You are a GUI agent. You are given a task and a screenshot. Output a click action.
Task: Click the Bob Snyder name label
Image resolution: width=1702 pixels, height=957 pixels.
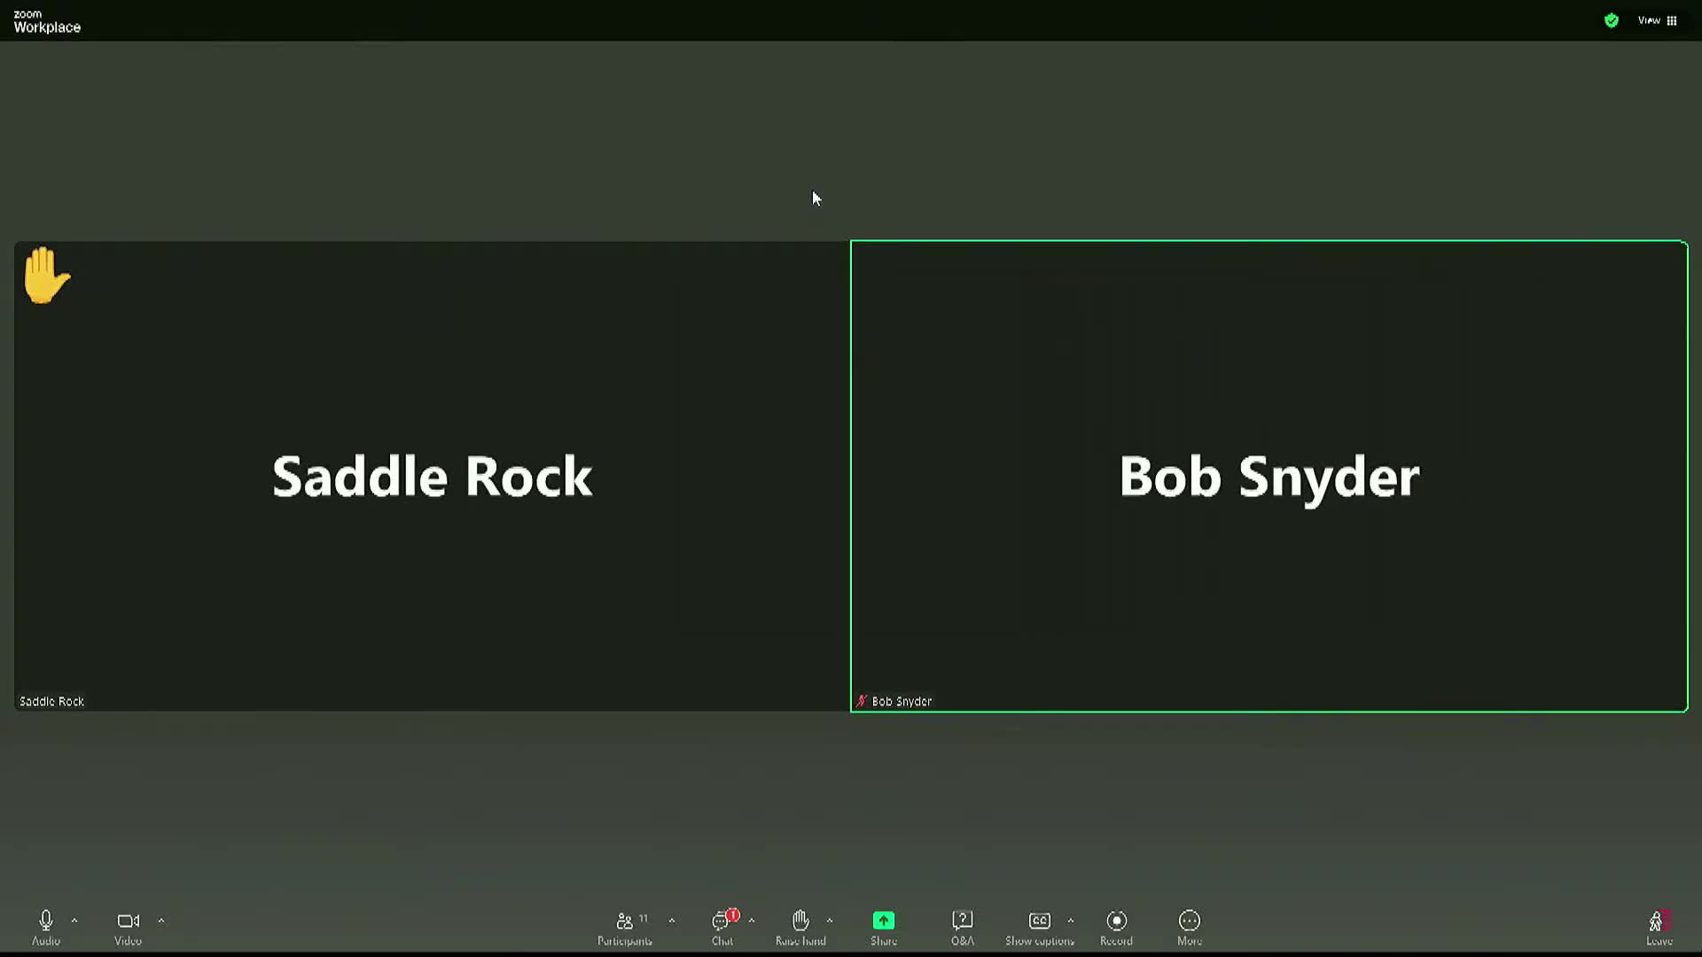[902, 701]
